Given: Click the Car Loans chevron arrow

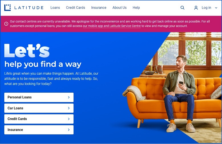Looking at the screenshot, I should coord(69,108).
